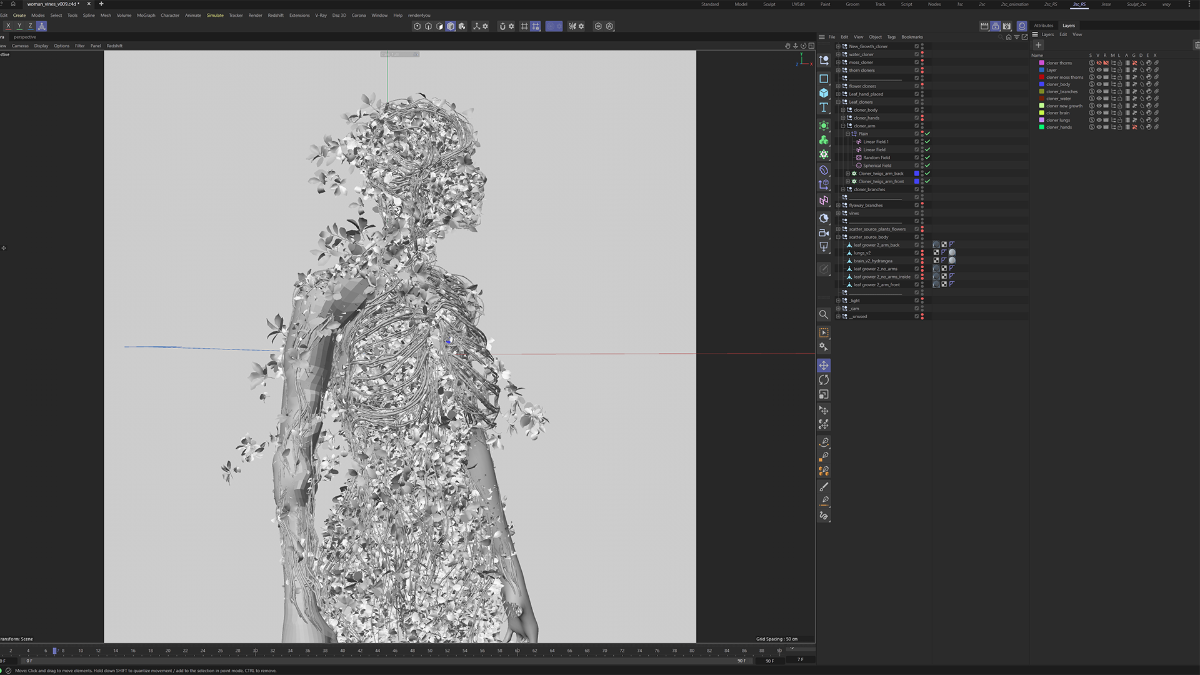Switch to the Attributes tab
The height and width of the screenshot is (675, 1200).
coord(1043,26)
